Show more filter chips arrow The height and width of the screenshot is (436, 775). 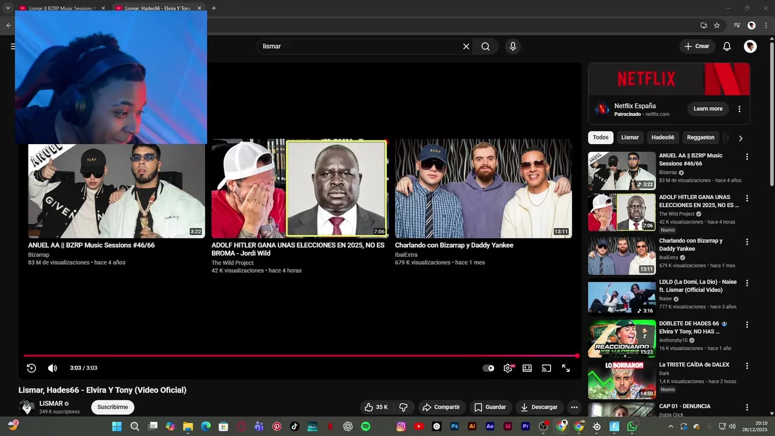[740, 138]
